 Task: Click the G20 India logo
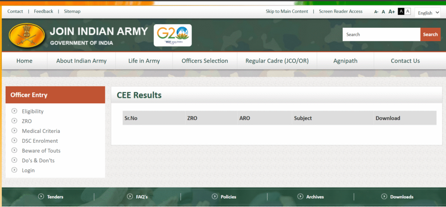click(172, 35)
